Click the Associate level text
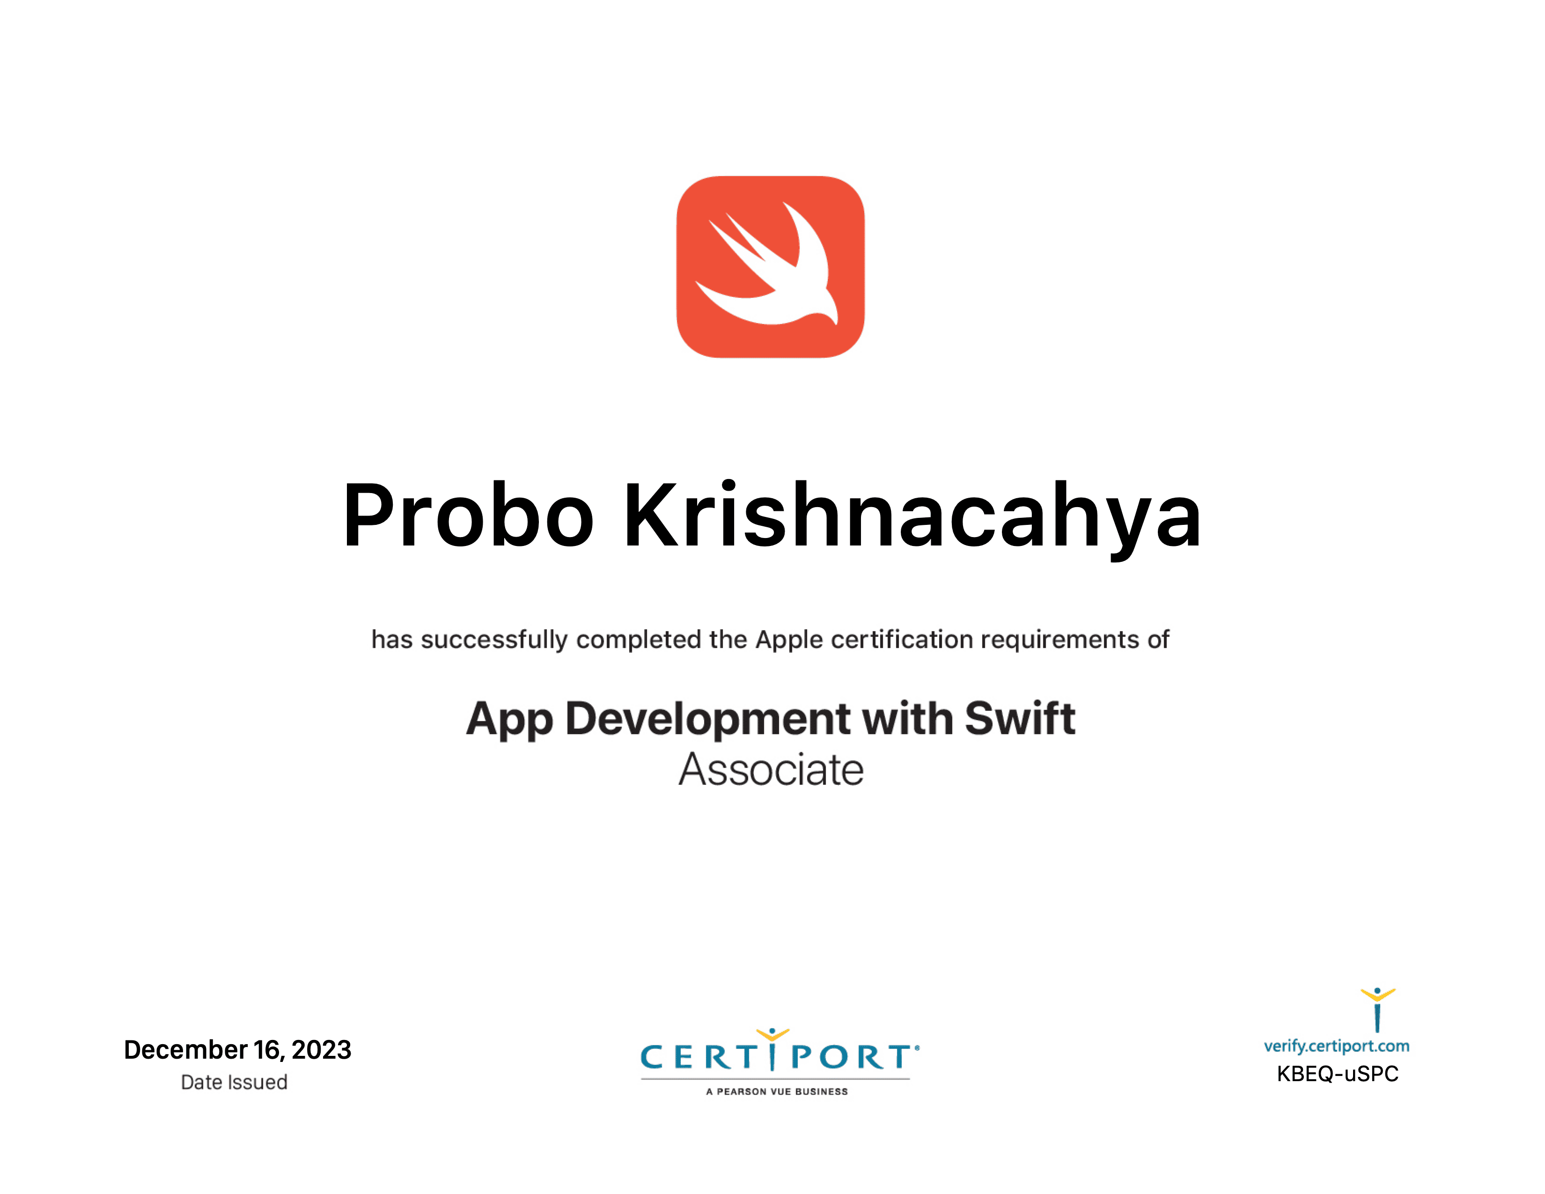The width and height of the screenshot is (1545, 1194). click(771, 770)
